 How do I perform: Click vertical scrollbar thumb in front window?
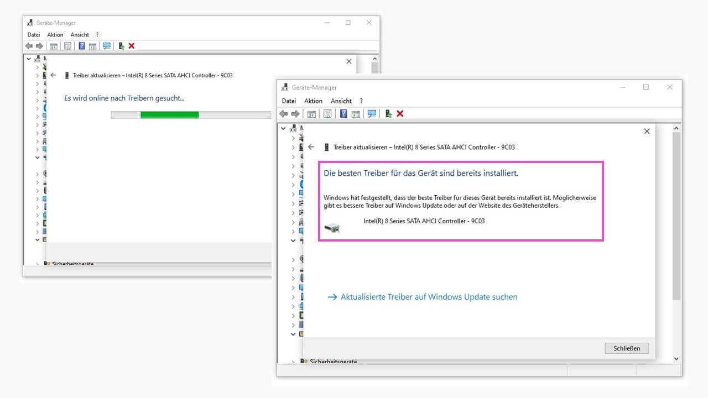(676, 216)
